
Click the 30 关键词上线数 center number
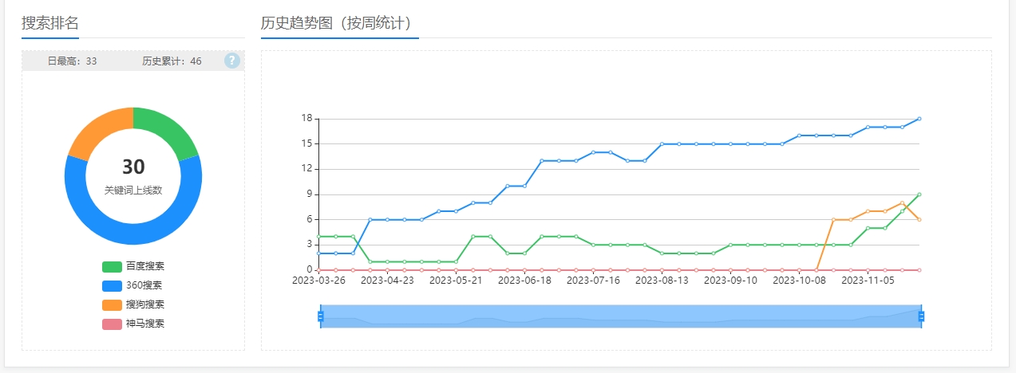[x=133, y=167]
